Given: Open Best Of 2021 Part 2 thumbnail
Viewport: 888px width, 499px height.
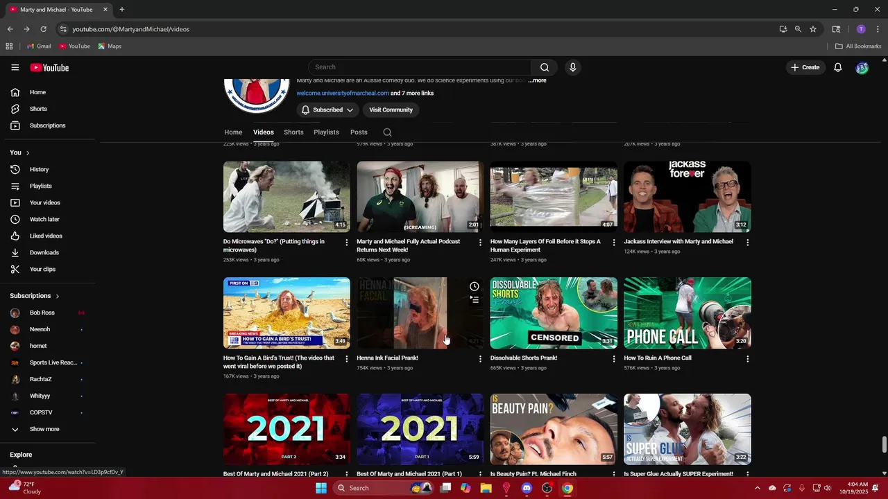Looking at the screenshot, I should click(x=287, y=429).
